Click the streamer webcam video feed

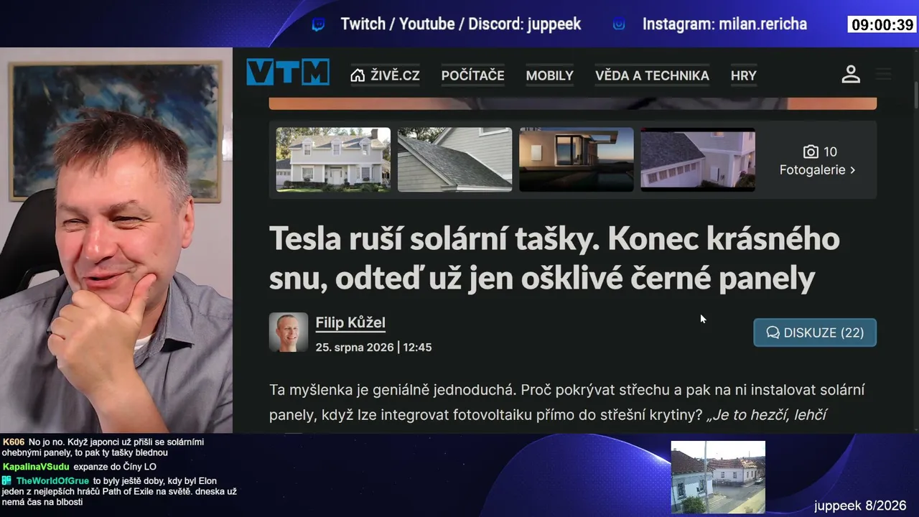pyautogui.click(x=116, y=241)
